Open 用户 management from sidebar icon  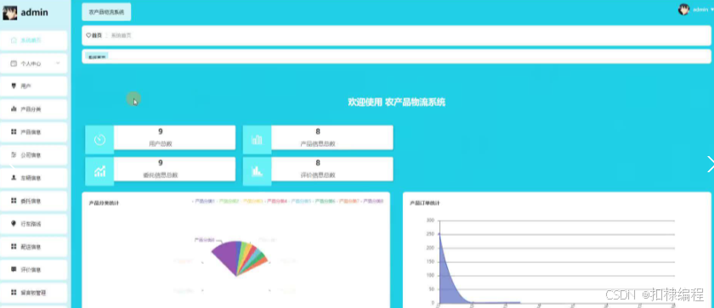pyautogui.click(x=14, y=86)
